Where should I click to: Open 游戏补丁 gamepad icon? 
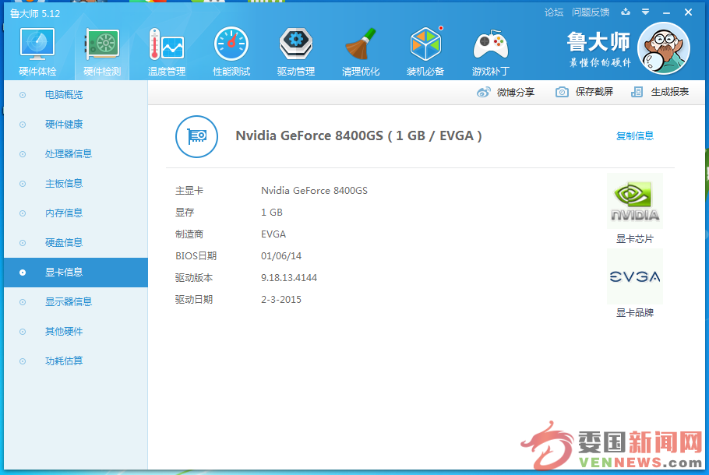[x=490, y=44]
